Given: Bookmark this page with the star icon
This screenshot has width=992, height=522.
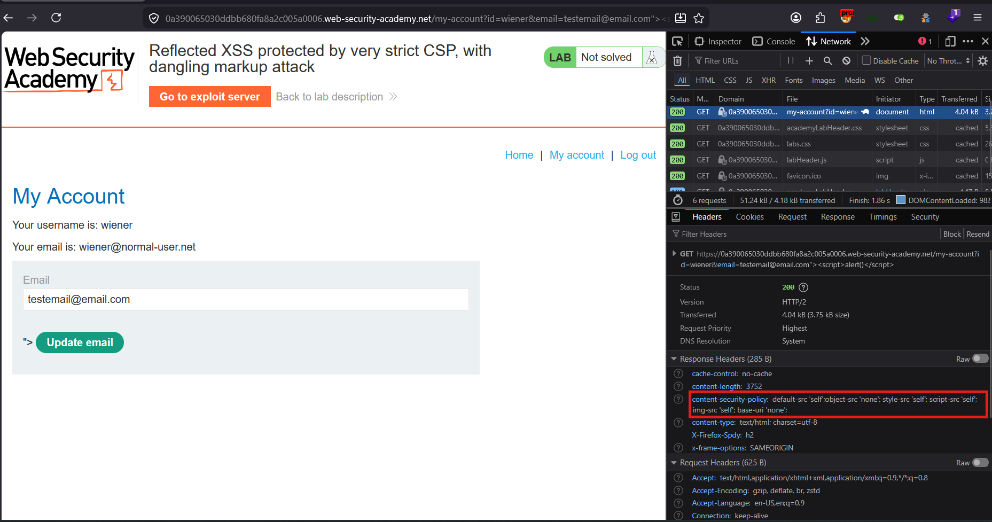Looking at the screenshot, I should (699, 19).
